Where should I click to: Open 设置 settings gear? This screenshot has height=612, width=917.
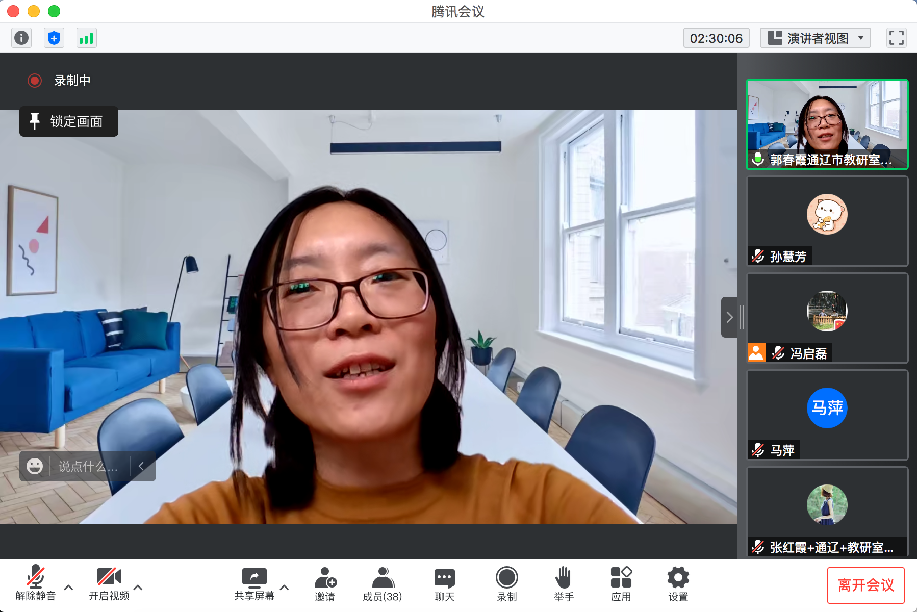(x=678, y=583)
